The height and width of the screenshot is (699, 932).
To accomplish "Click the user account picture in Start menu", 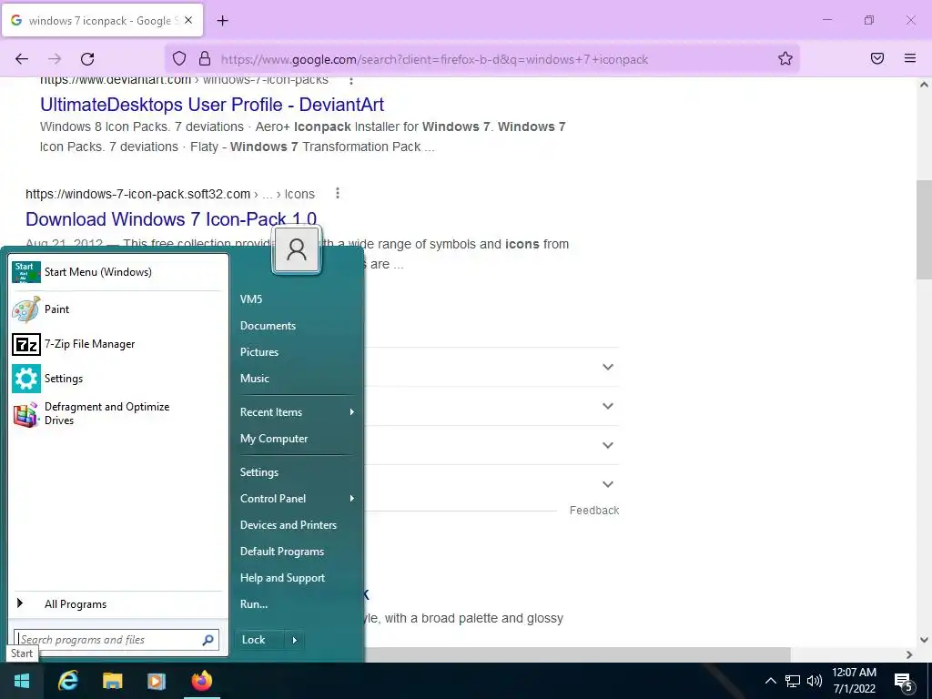I will tap(297, 249).
